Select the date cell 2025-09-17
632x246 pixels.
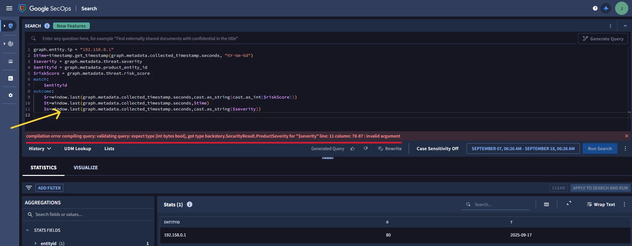(x=521, y=235)
